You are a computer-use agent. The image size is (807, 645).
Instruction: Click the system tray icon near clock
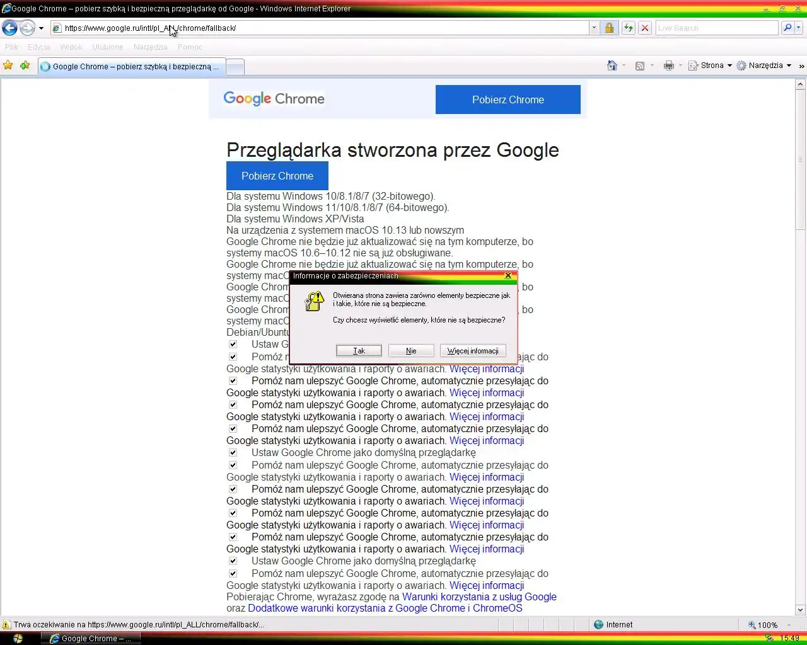pyautogui.click(x=769, y=639)
